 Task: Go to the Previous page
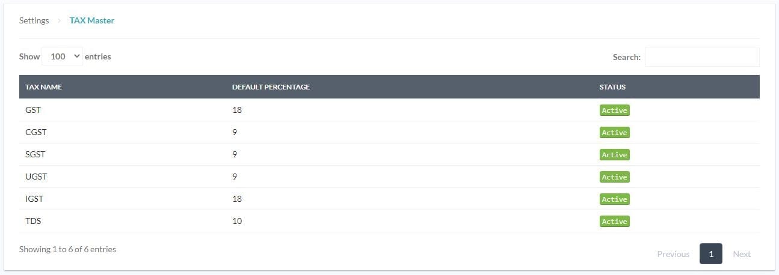673,254
